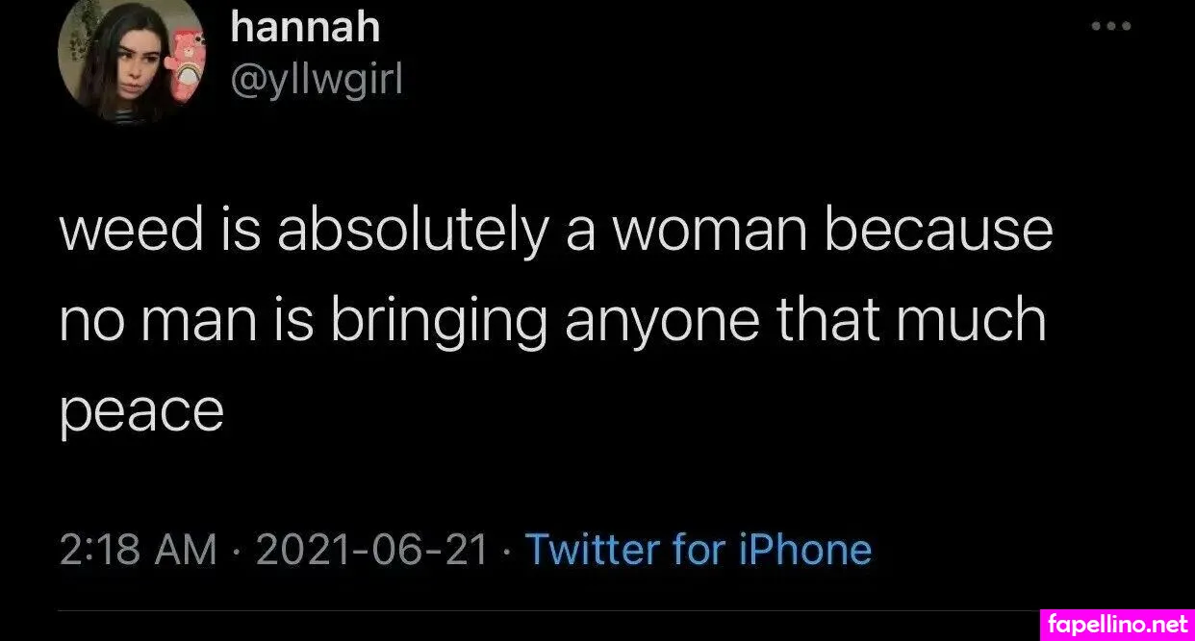The width and height of the screenshot is (1195, 641).
Task: Open the display name "hannah"
Action: click(x=305, y=28)
